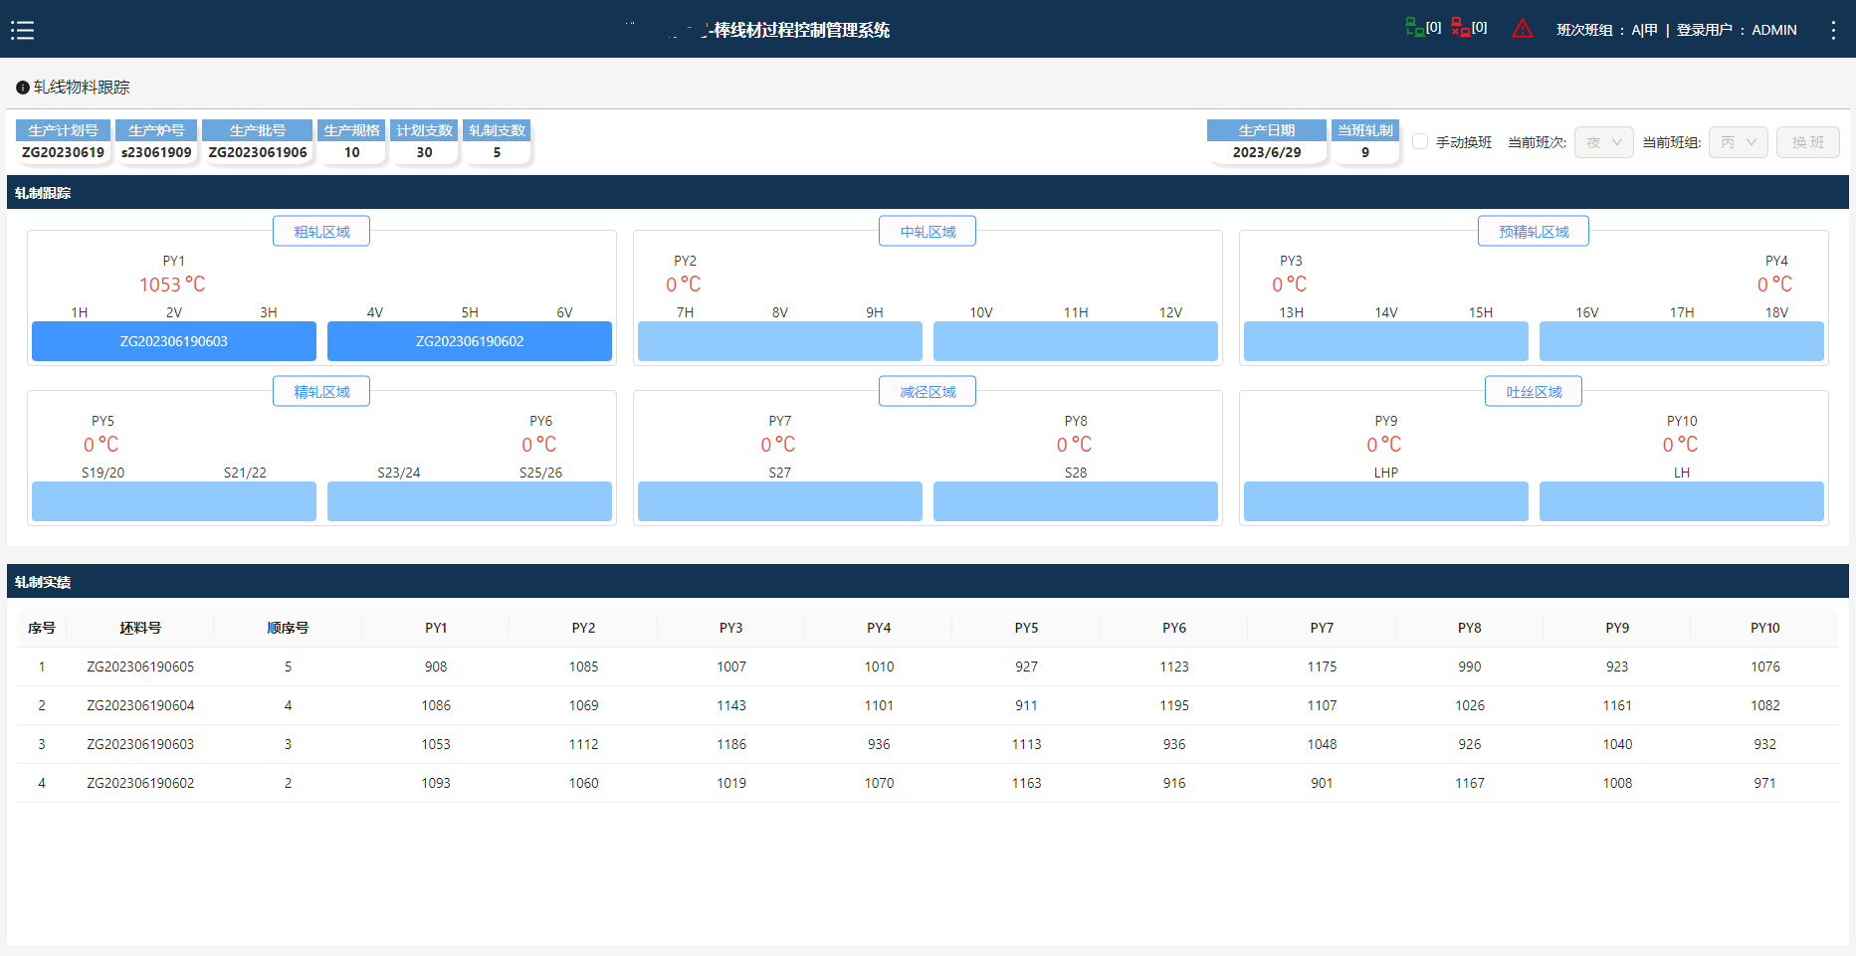Screen dimensions: 1856x956
Task: Click the info icon beside 轧线物料跟踪
Action: point(22,88)
